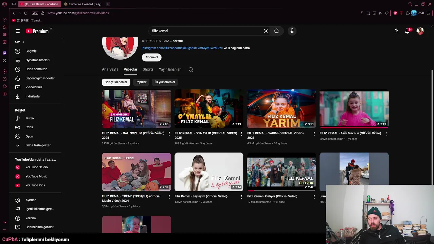Open options menu for BAL GOZLUM video
This screenshot has height=244, width=434.
[169, 134]
